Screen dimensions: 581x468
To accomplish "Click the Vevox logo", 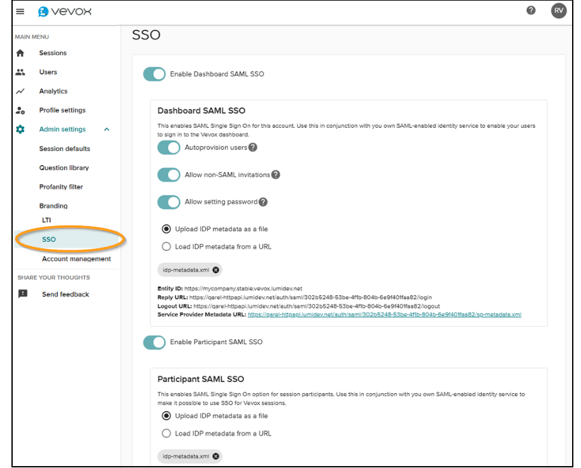I will [65, 11].
